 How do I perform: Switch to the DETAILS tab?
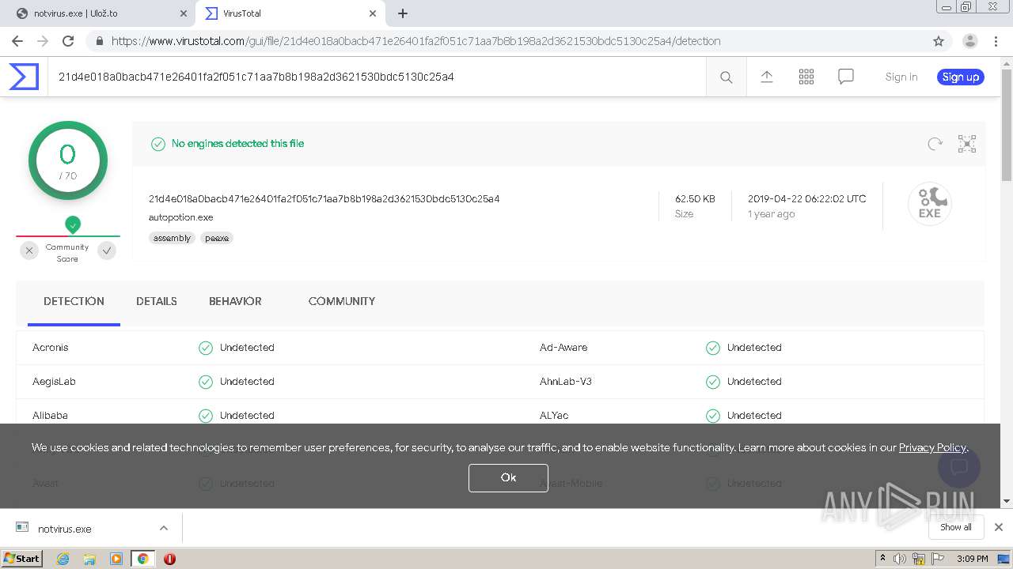[157, 301]
